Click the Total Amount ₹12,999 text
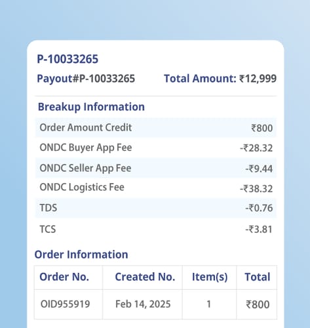The height and width of the screenshot is (328, 310). tap(220, 79)
